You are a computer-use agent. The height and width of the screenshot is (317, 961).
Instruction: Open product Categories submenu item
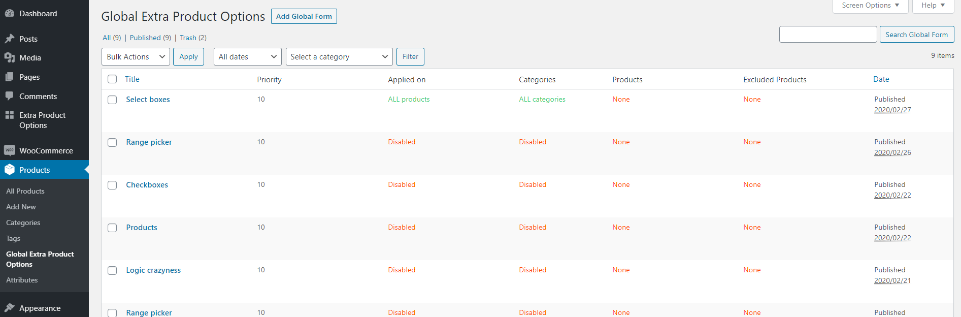click(23, 223)
